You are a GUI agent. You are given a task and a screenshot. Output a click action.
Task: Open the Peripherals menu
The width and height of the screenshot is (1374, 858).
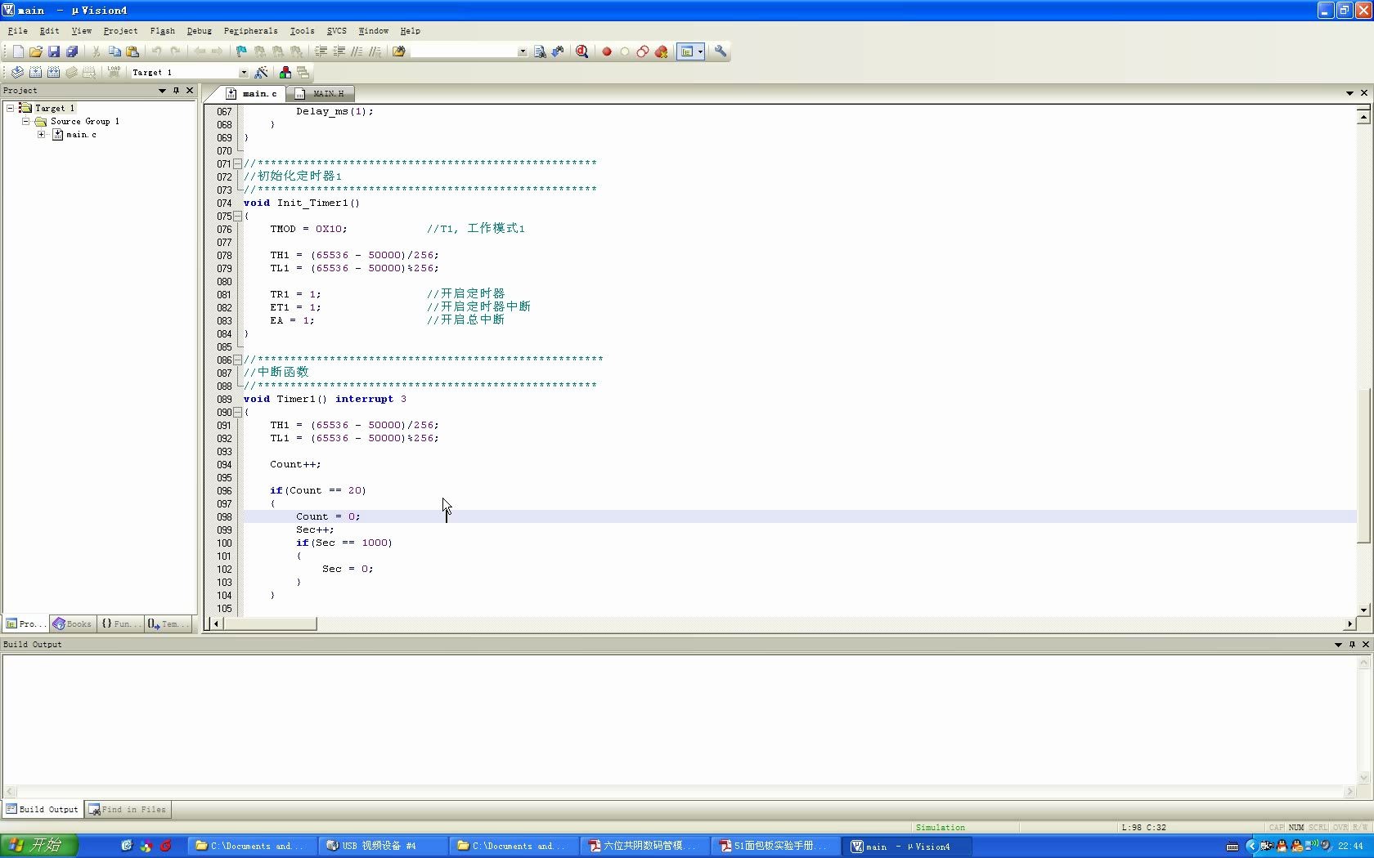coord(250,30)
